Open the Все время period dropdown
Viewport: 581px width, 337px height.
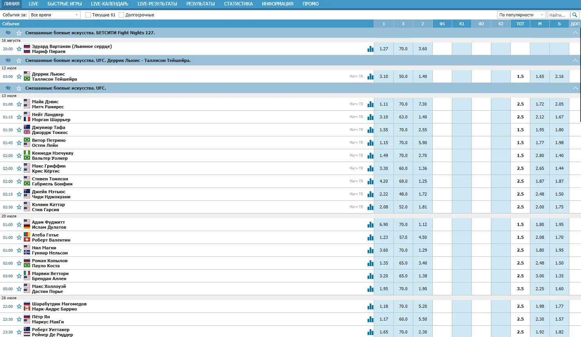point(55,15)
